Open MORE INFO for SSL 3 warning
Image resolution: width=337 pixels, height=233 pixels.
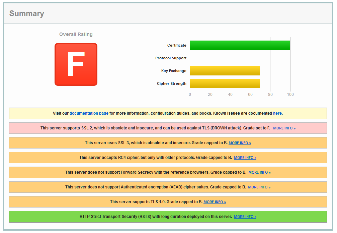point(240,143)
